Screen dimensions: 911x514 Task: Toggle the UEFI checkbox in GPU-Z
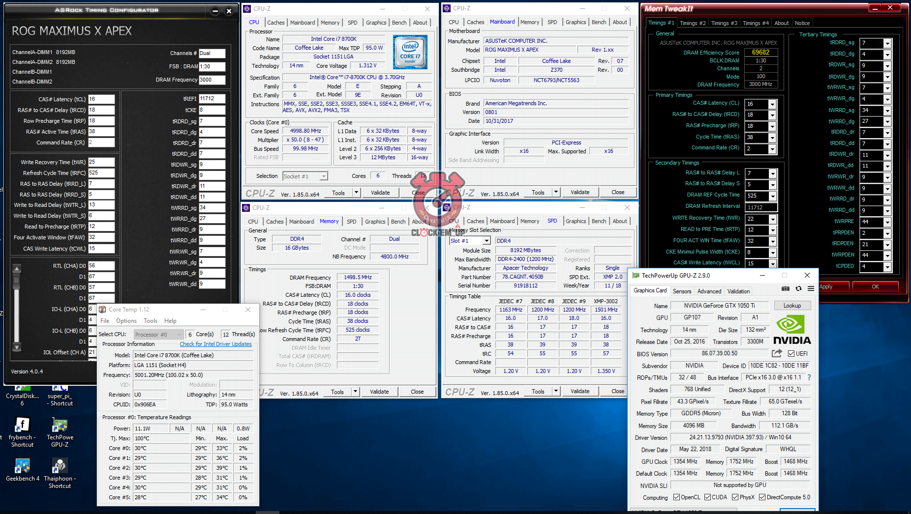(x=791, y=354)
